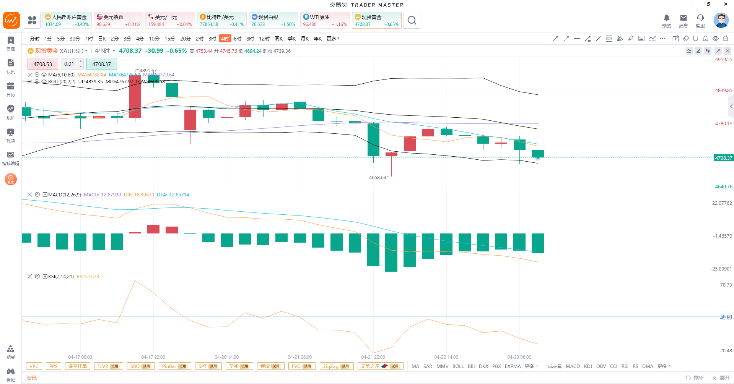
Task: Add the PinBar trial indicator
Action: click(x=174, y=366)
